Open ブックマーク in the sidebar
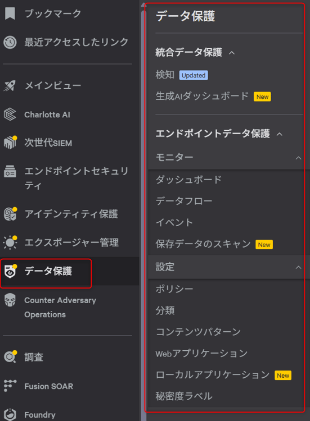 (x=53, y=13)
